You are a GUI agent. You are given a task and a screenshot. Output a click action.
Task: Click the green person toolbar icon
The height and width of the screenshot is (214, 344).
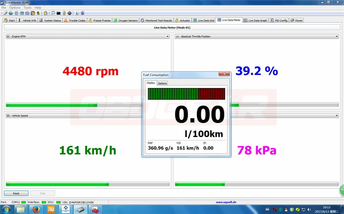[38, 13]
